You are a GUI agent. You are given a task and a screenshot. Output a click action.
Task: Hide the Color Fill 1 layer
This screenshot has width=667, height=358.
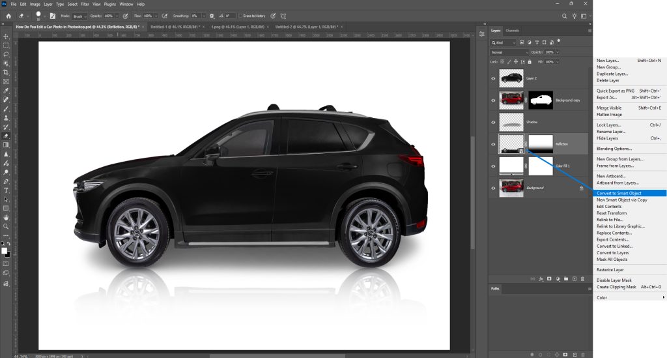[494, 166]
